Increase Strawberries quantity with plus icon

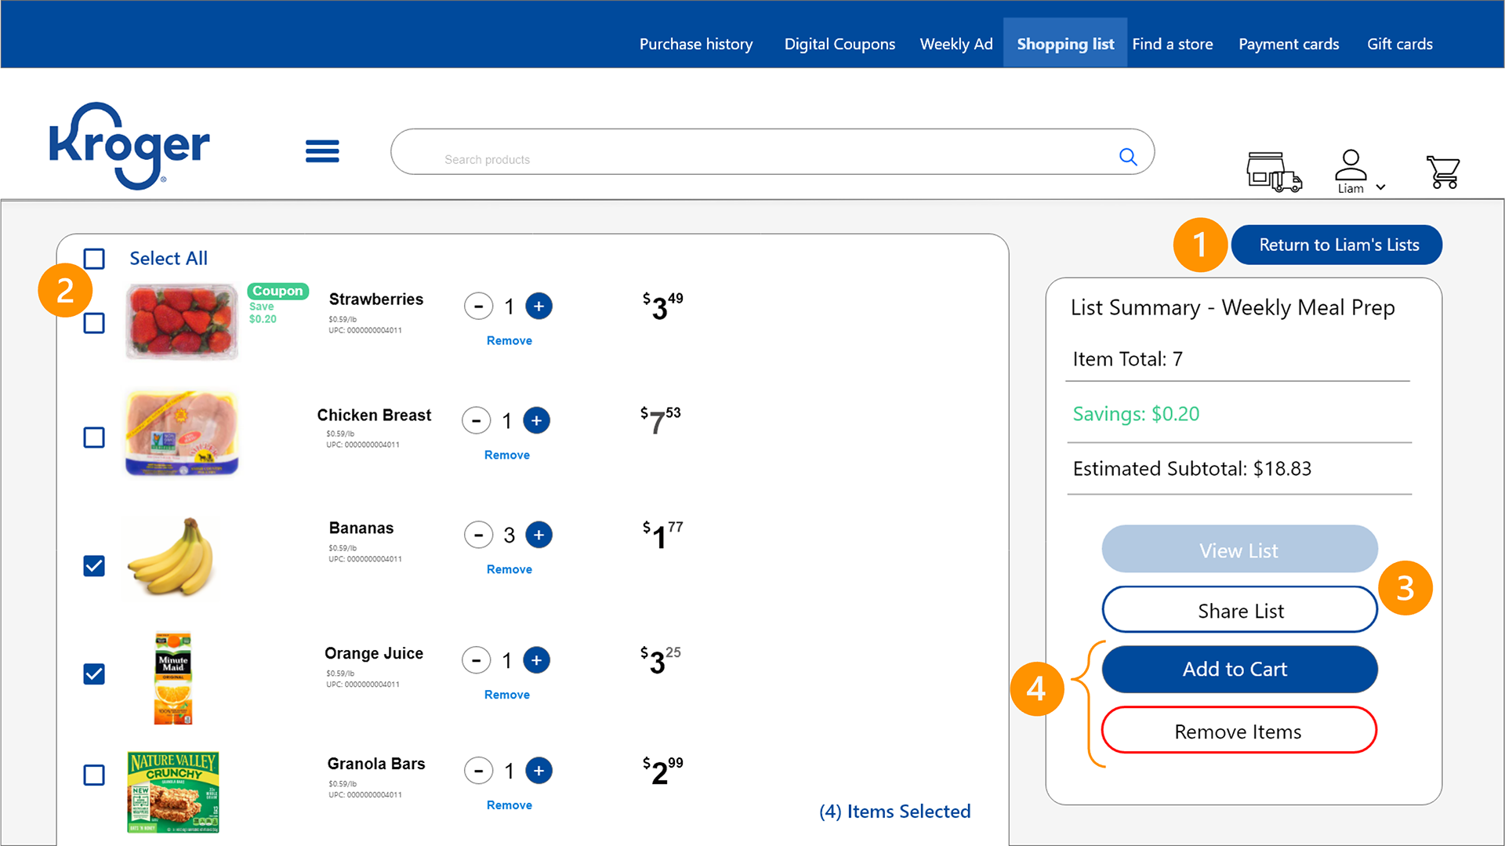pos(539,306)
